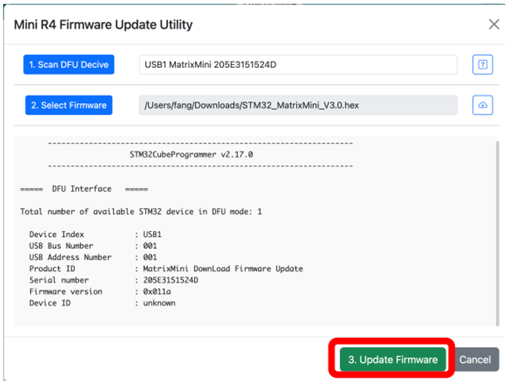
Task: Click the Total number of available devices line
Action: (141, 212)
